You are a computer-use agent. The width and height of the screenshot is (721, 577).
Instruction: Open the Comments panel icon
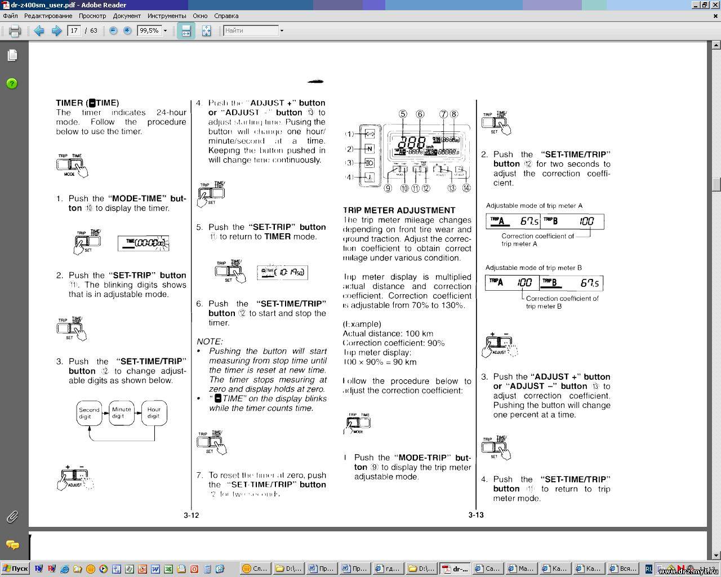click(x=12, y=545)
